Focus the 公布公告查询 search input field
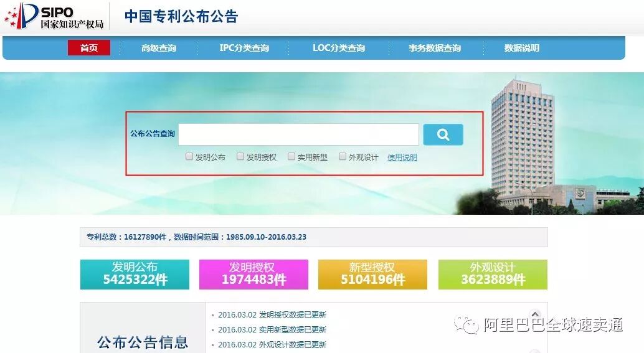The width and height of the screenshot is (644, 353). click(x=298, y=134)
